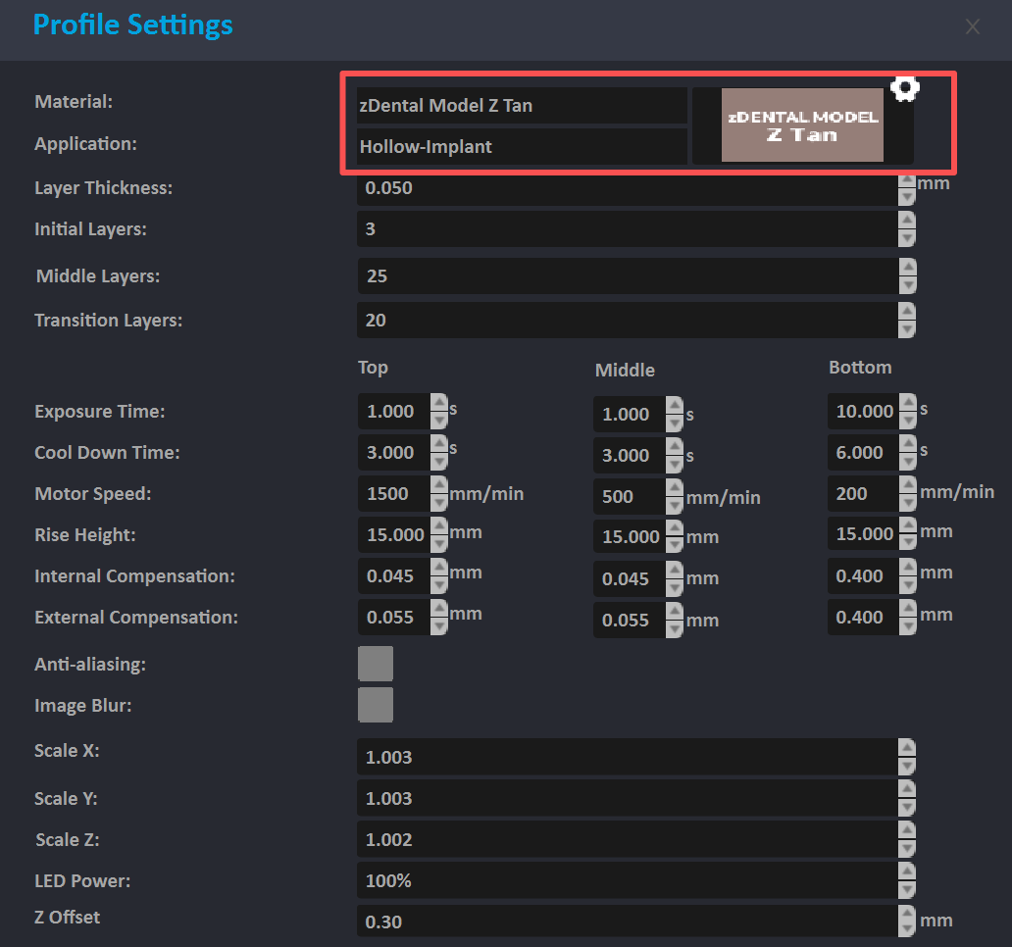Increase Top Exposure Time stepper
This screenshot has width=1012, height=947.
click(x=439, y=403)
